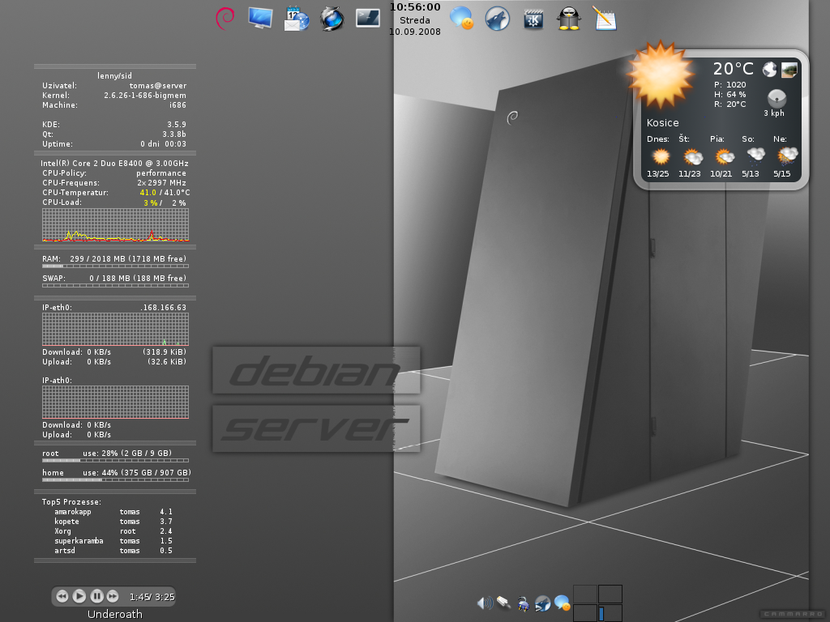
Task: Click the IP-eth0 address .168.166.63
Action: [164, 307]
